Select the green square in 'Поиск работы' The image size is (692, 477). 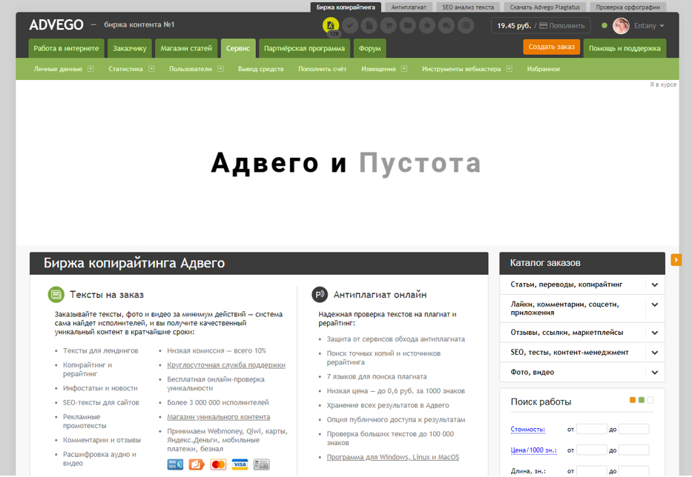point(642,400)
